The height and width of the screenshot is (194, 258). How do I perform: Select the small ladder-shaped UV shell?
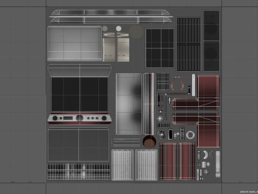(x=182, y=133)
